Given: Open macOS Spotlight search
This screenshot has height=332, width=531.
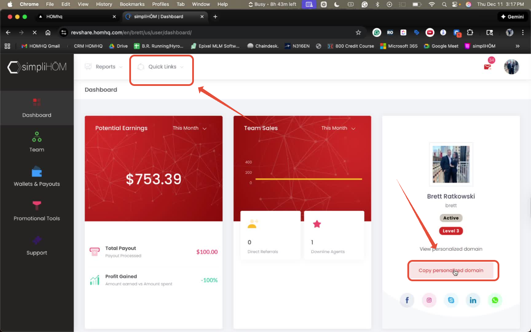Looking at the screenshot, I should click(x=445, y=4).
